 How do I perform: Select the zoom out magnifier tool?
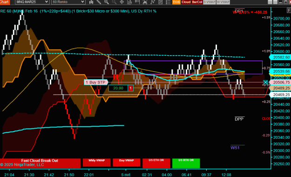tap(114, 2)
